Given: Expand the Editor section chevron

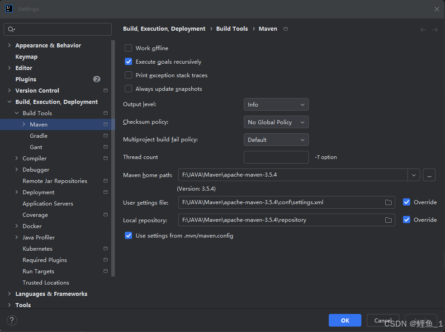Looking at the screenshot, I should pyautogui.click(x=9, y=68).
